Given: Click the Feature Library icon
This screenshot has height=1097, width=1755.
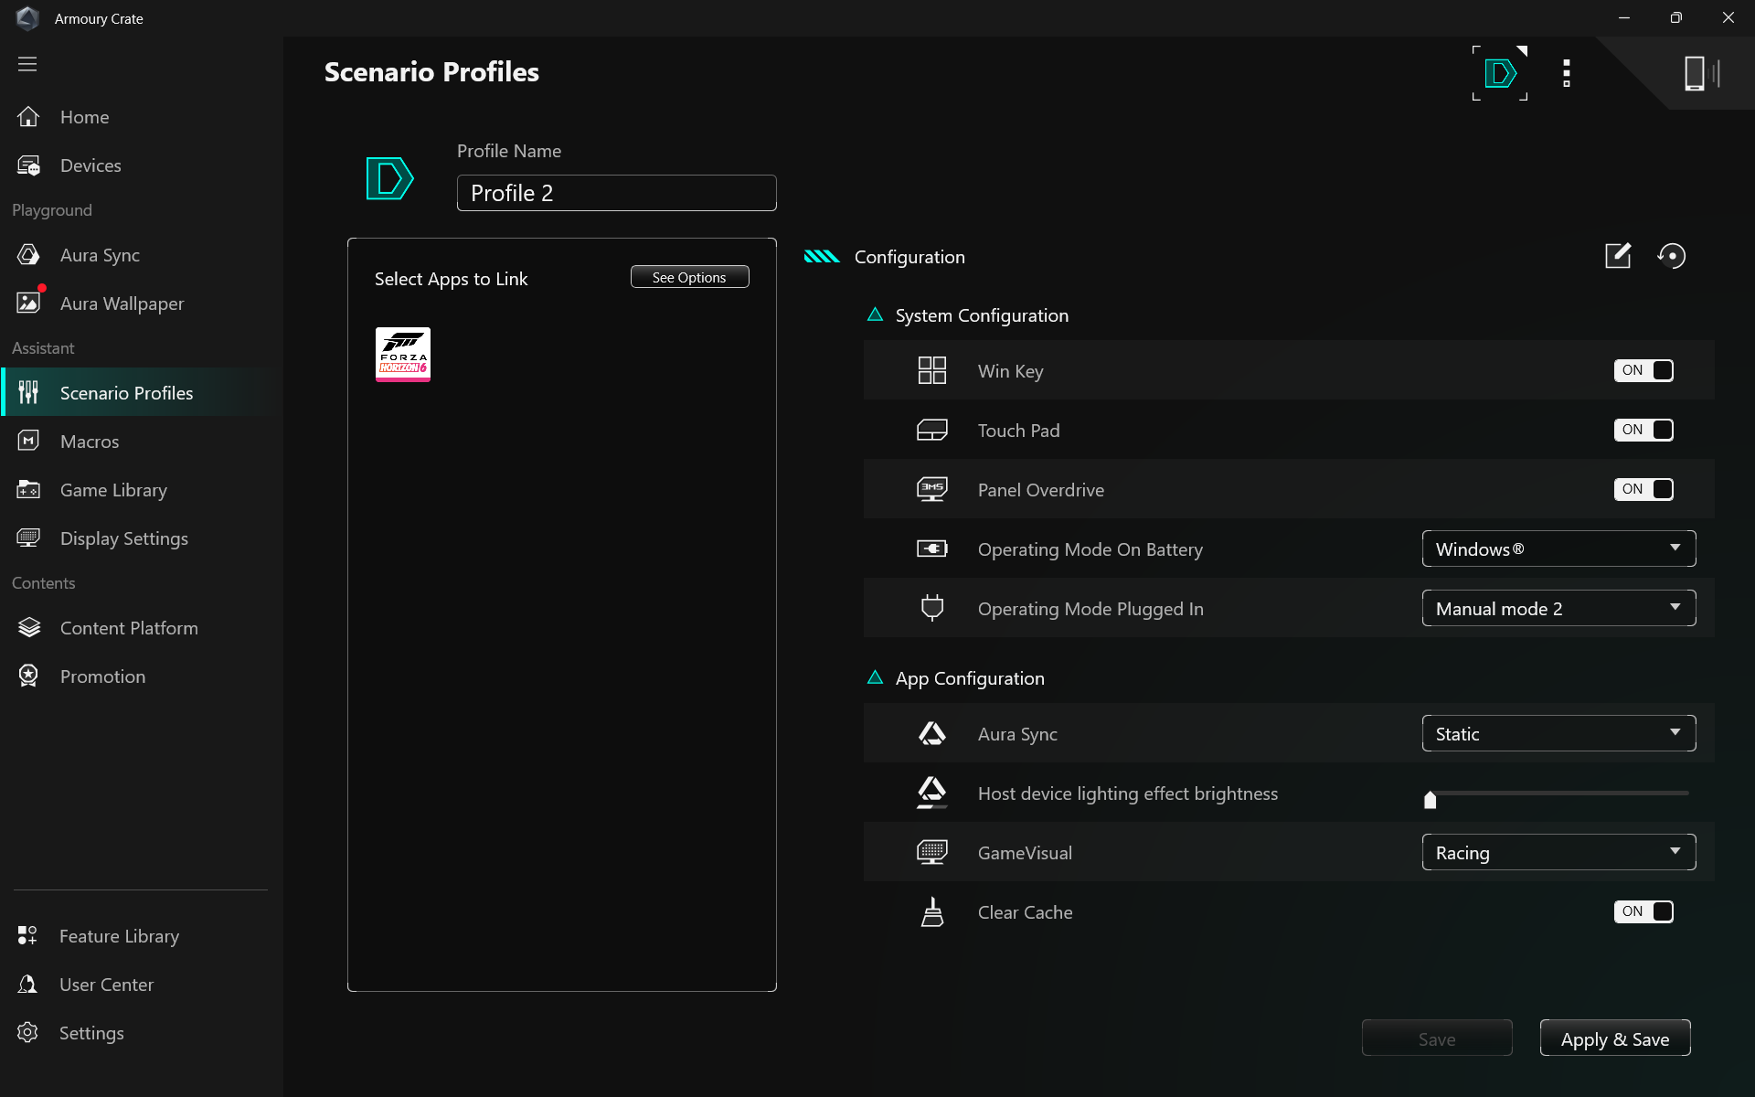Looking at the screenshot, I should [x=27, y=936].
